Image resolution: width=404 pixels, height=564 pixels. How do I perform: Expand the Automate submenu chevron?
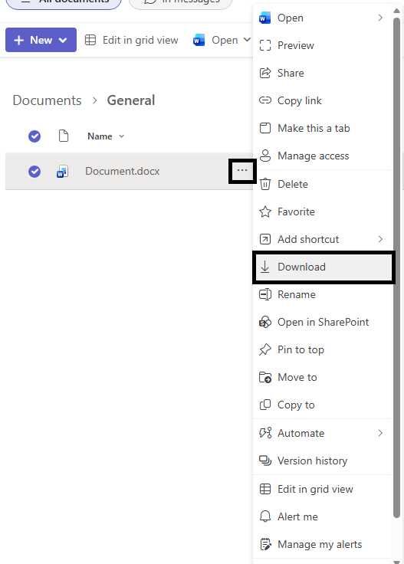tap(380, 433)
